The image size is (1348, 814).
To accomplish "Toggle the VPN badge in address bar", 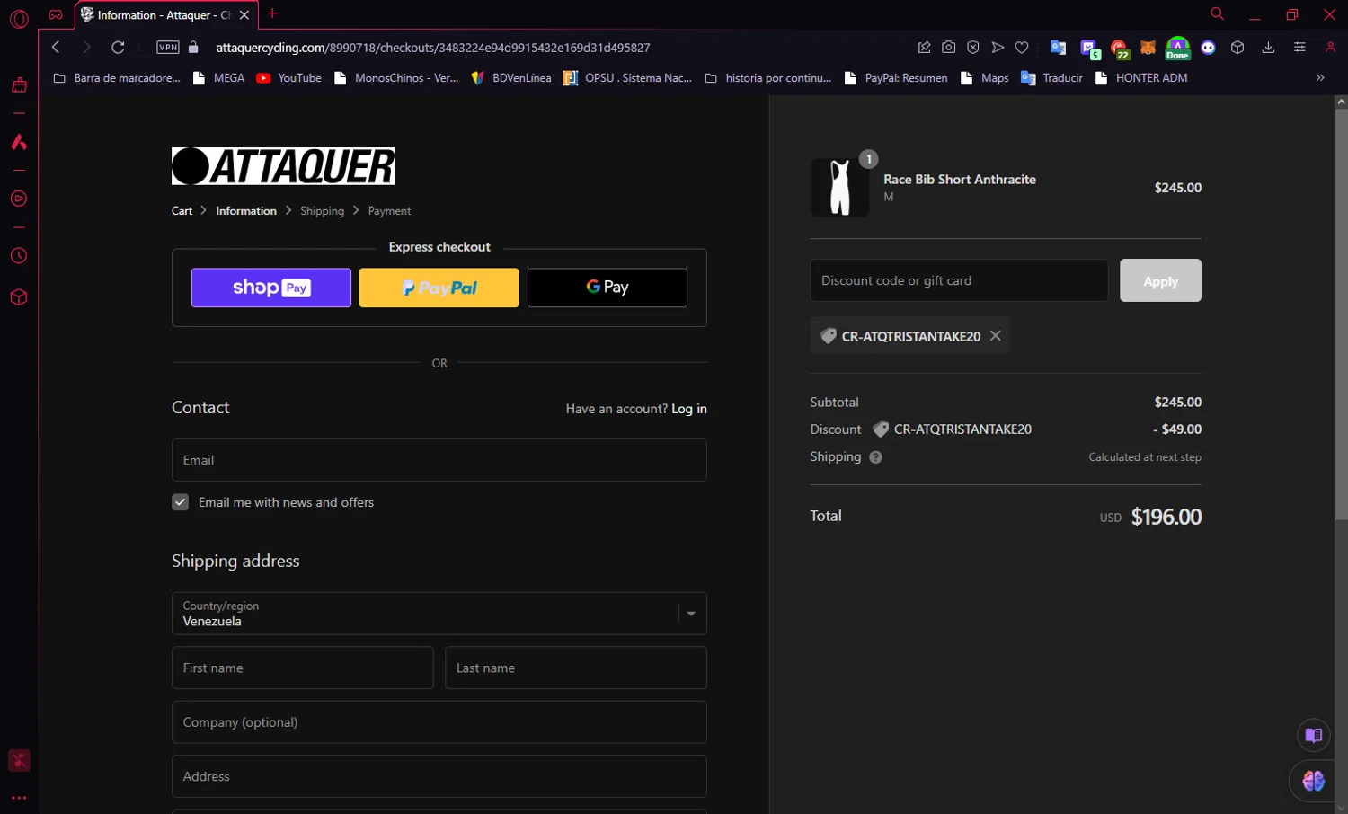I will click(168, 47).
